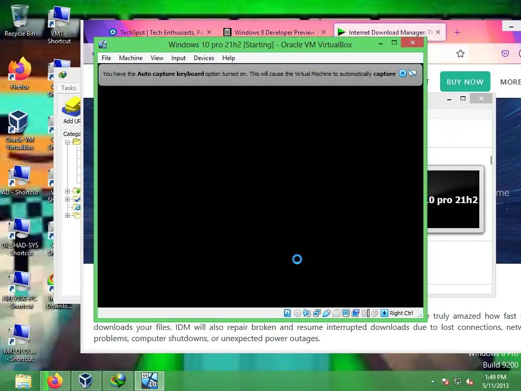Click the CPU virtualization V status icon
The width and height of the screenshot is (521, 391).
click(x=365, y=313)
